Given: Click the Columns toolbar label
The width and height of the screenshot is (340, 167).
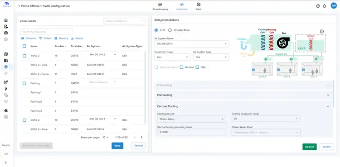Looking at the screenshot, I should click(x=30, y=38).
